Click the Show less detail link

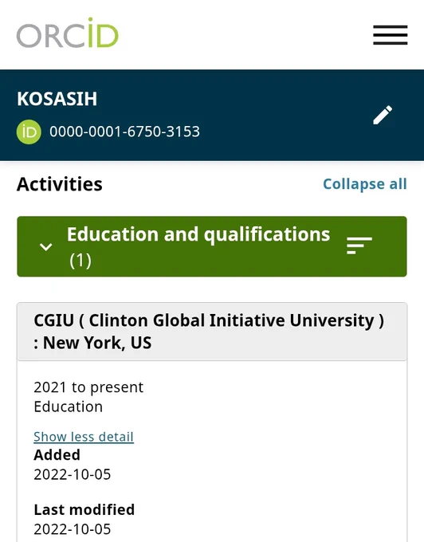[x=84, y=437]
